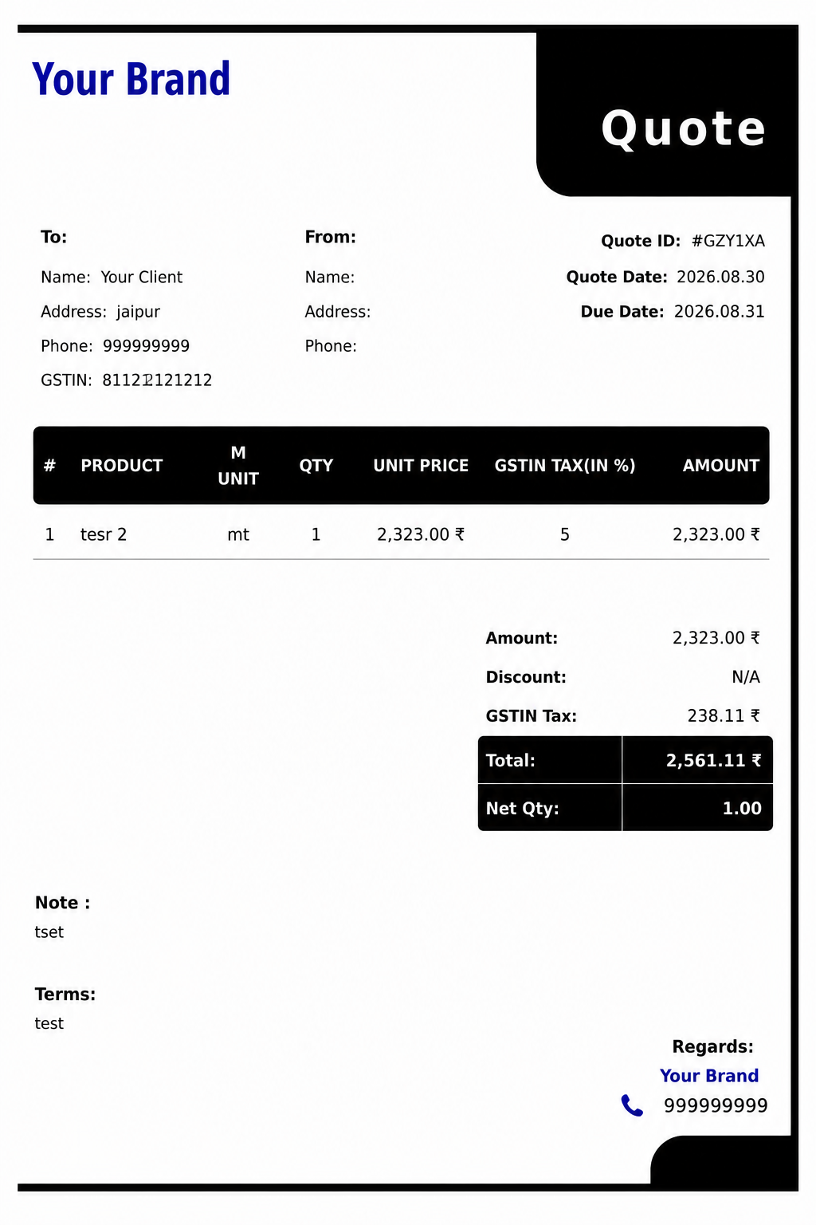Image resolution: width=816 pixels, height=1225 pixels.
Task: Click the GSTIN Tax amount 238.11
Action: click(724, 716)
